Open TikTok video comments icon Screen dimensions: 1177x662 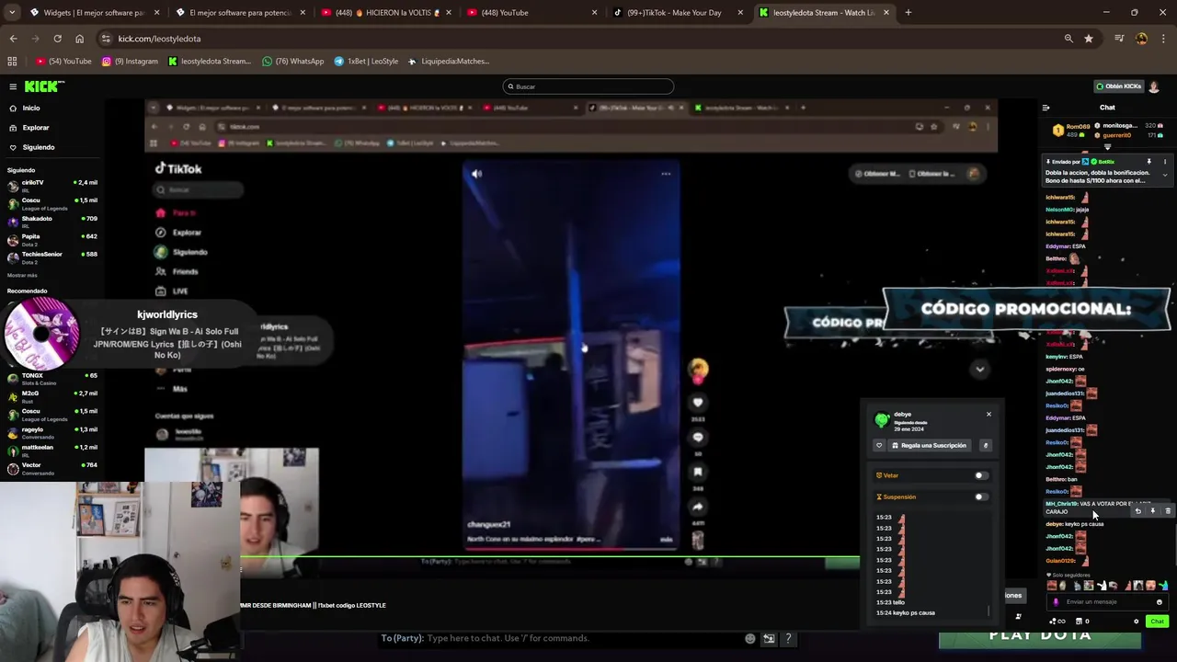coord(698,438)
